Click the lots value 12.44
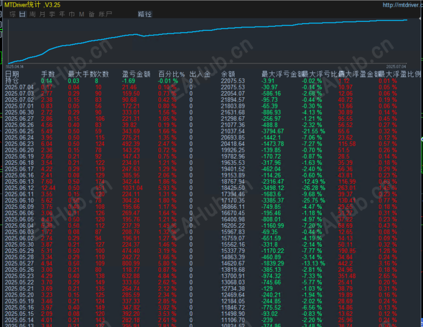Viewport: 423px width, 327px height. (x=48, y=188)
